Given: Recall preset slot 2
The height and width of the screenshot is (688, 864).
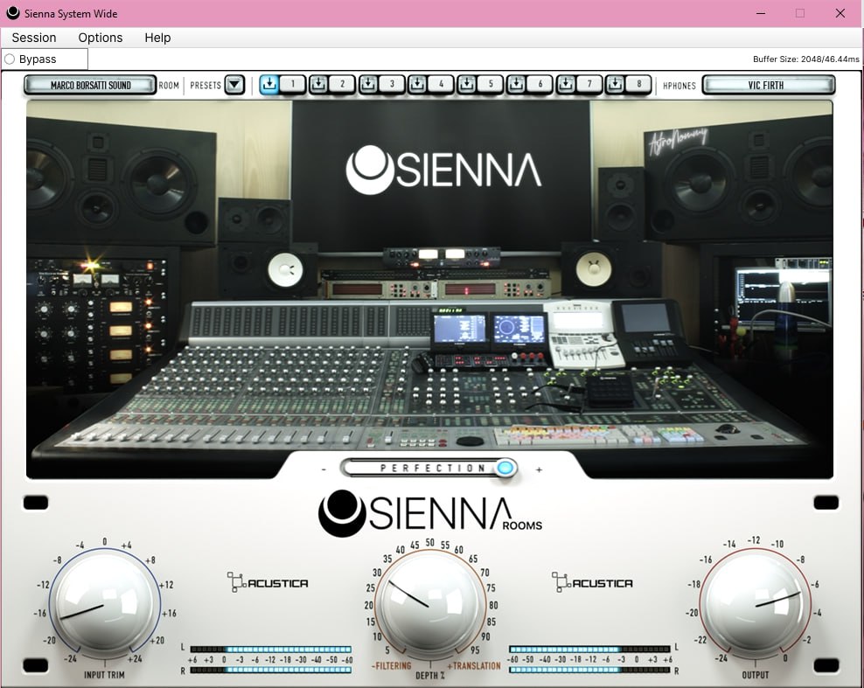Looking at the screenshot, I should click(x=342, y=84).
